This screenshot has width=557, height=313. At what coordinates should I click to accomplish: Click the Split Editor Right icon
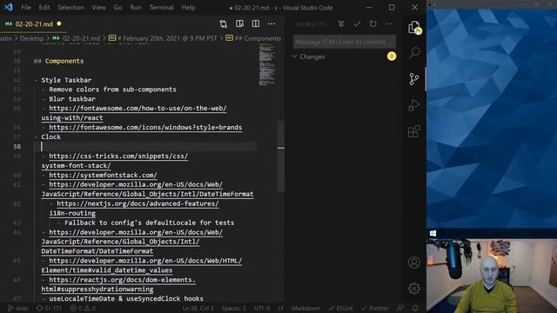click(255, 23)
